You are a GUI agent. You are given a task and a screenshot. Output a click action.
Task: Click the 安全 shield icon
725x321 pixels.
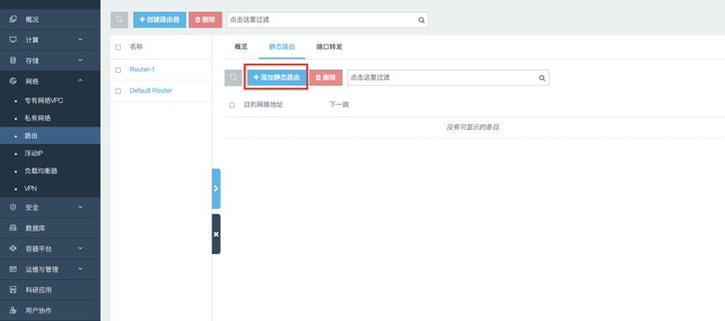point(13,207)
